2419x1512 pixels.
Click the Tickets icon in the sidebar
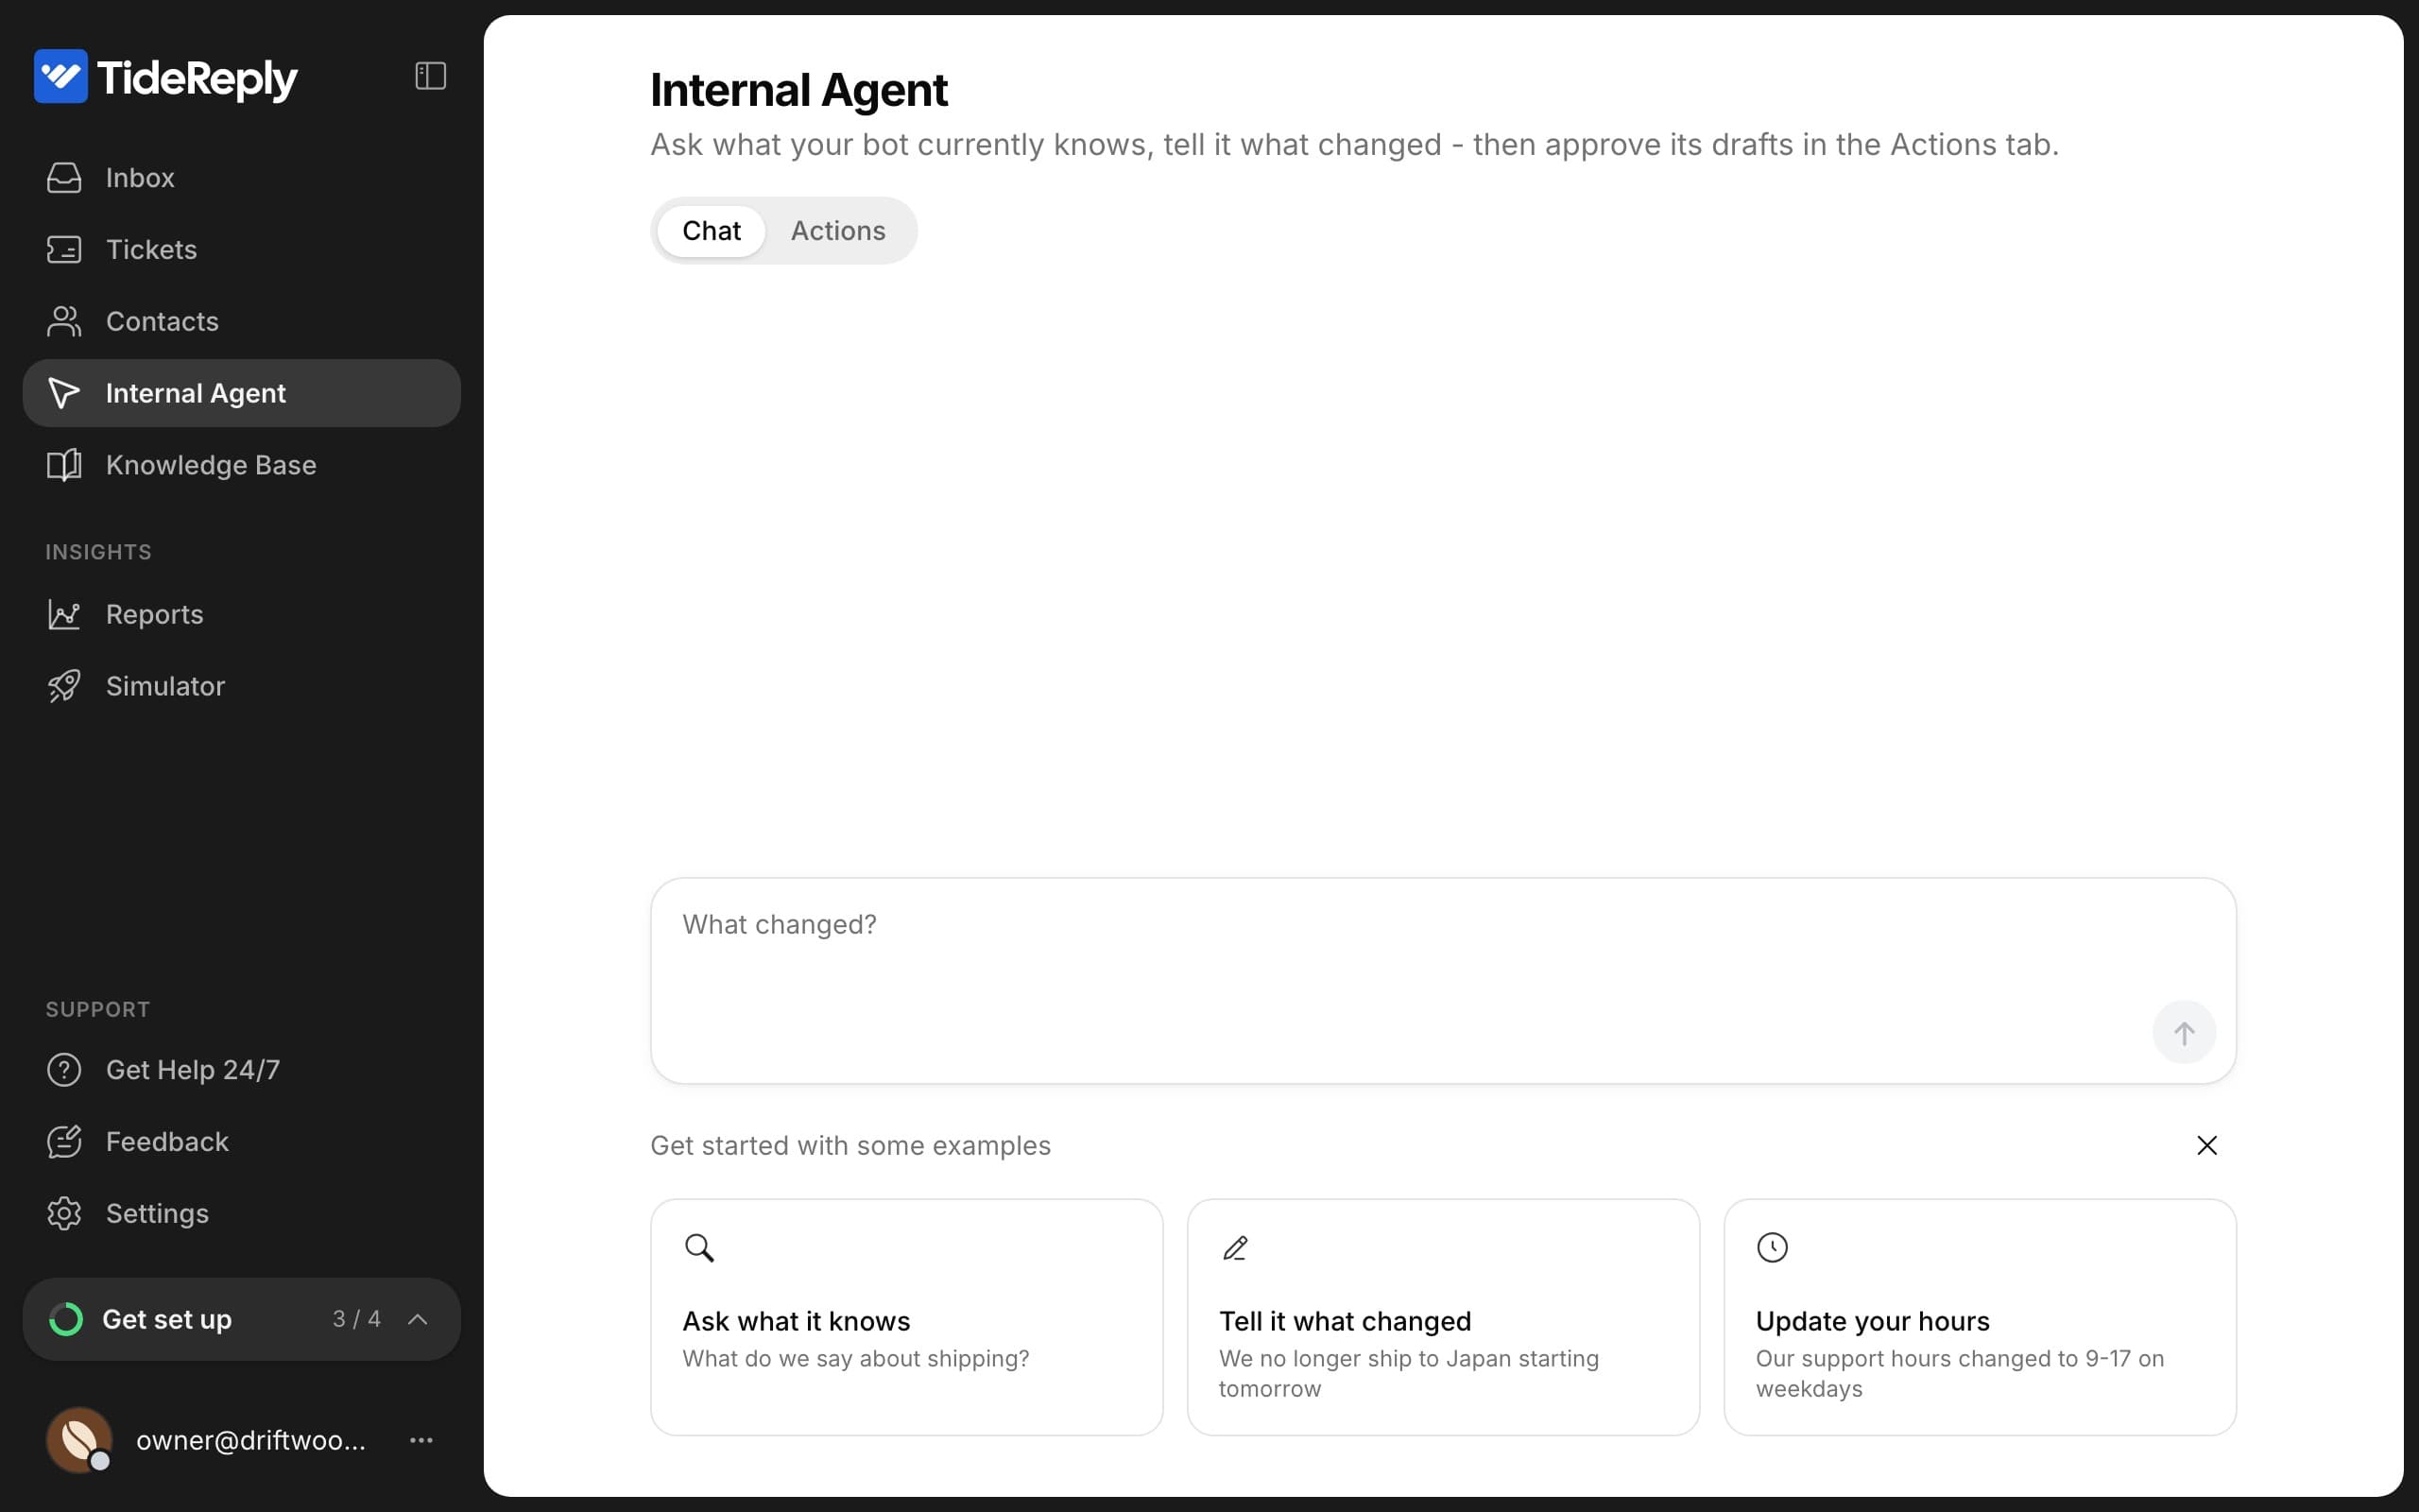(64, 249)
